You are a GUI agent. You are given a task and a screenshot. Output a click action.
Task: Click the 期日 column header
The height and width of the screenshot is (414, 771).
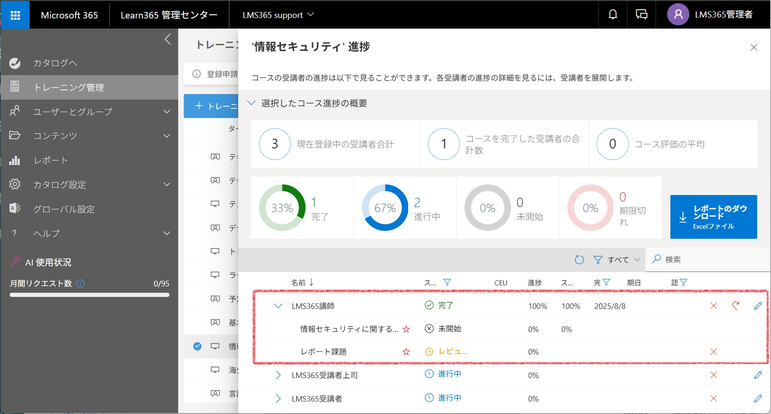(634, 283)
